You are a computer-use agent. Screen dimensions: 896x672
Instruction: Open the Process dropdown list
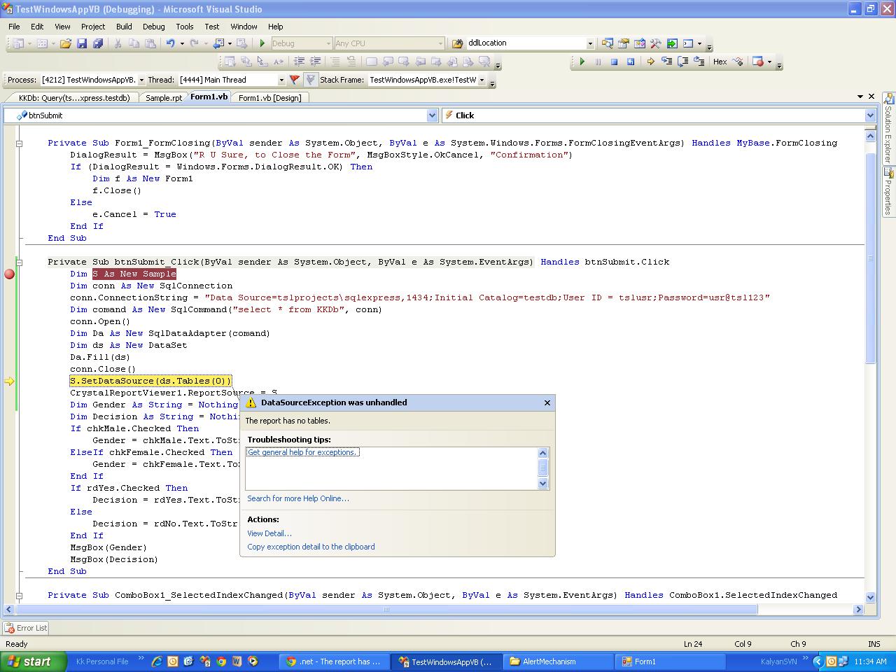tap(141, 80)
